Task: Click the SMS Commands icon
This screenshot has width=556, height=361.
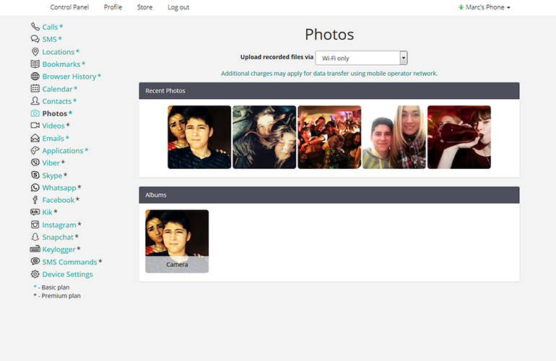Action: click(x=35, y=261)
